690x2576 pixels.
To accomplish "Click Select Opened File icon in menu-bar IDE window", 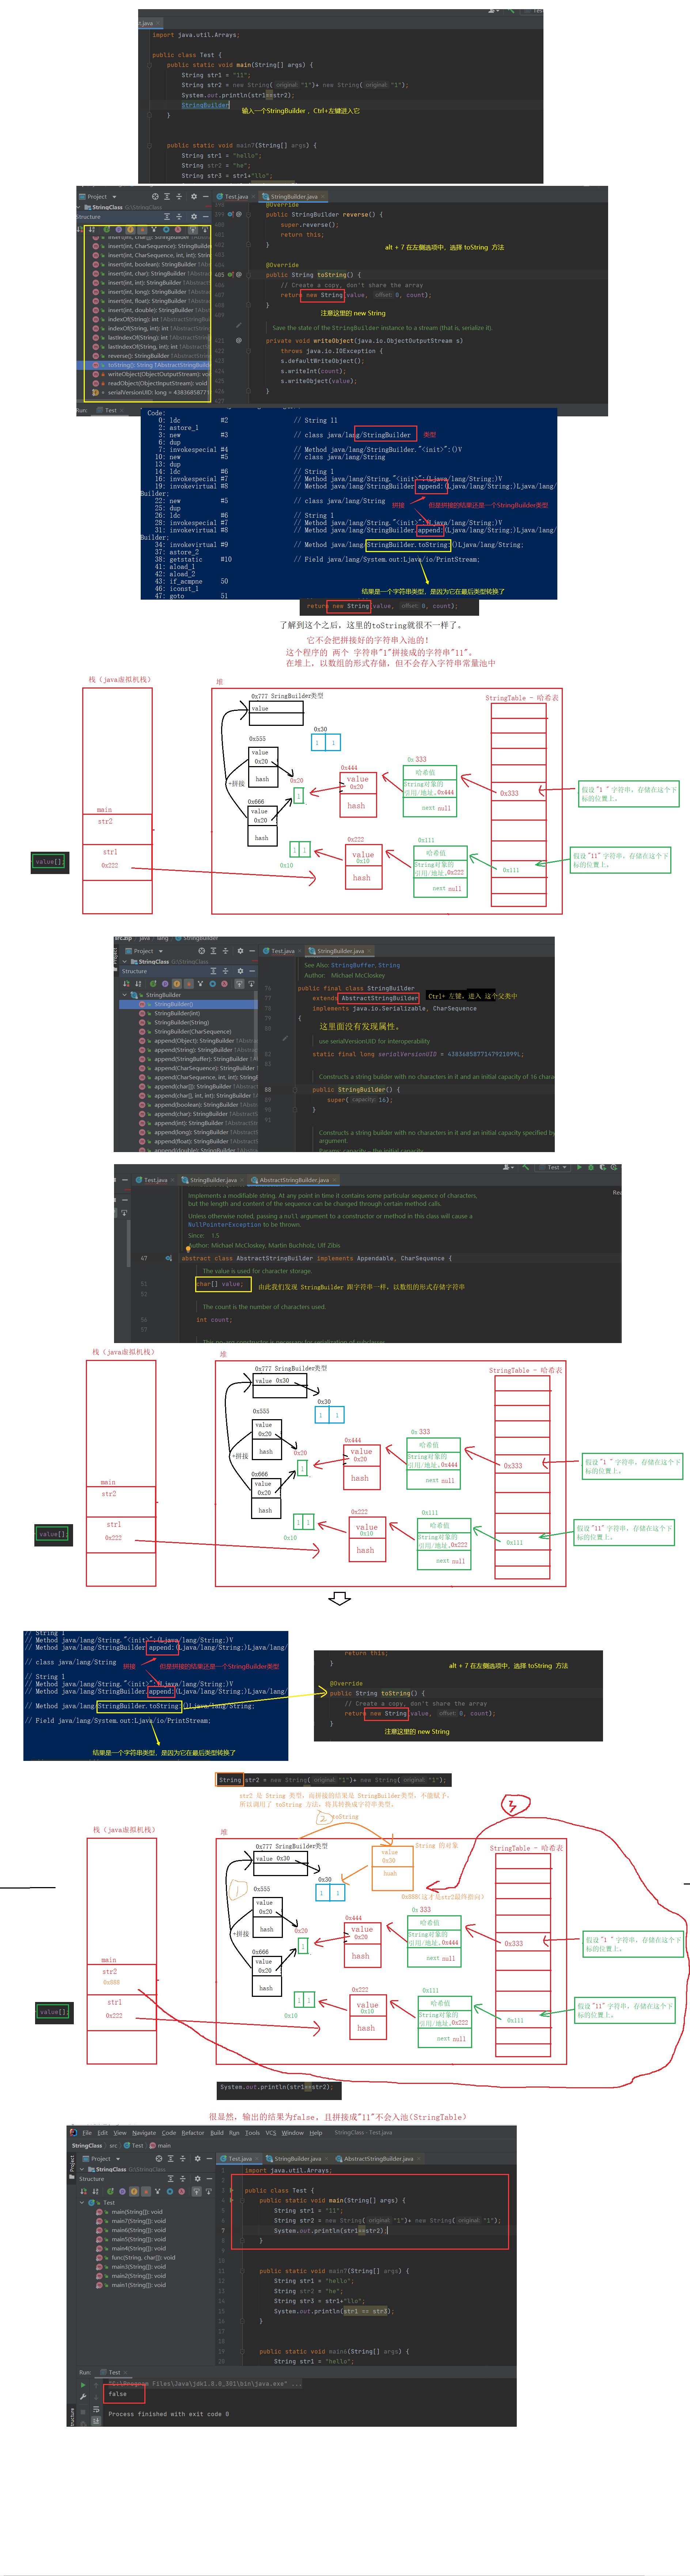I will (x=159, y=2159).
